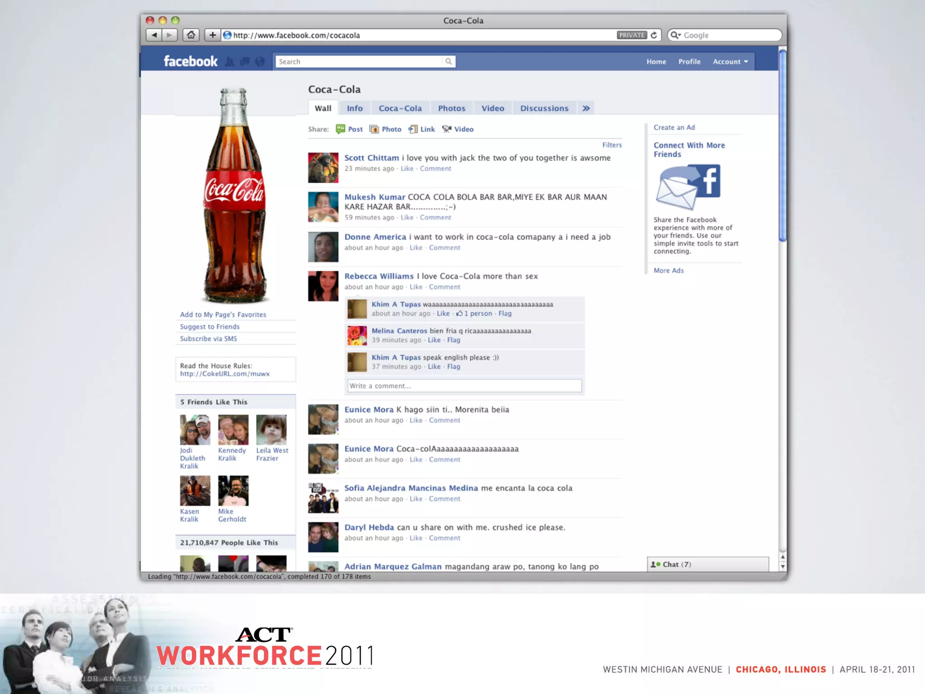925x694 pixels.
Task: Open Mike Gerholdt's friend thumbnail
Action: coord(233,491)
